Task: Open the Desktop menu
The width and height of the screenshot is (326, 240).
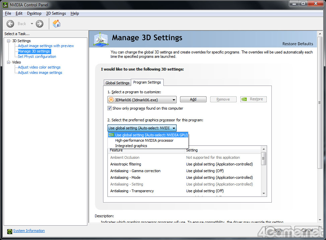Action: click(x=34, y=13)
